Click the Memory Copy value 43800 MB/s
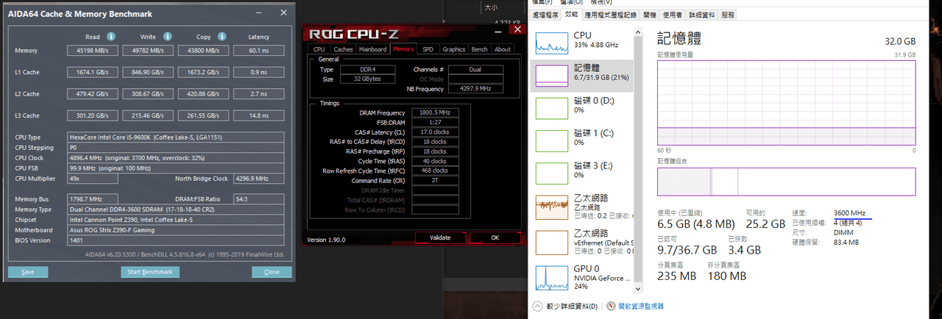Screen dimensions: 942x319 [204, 51]
